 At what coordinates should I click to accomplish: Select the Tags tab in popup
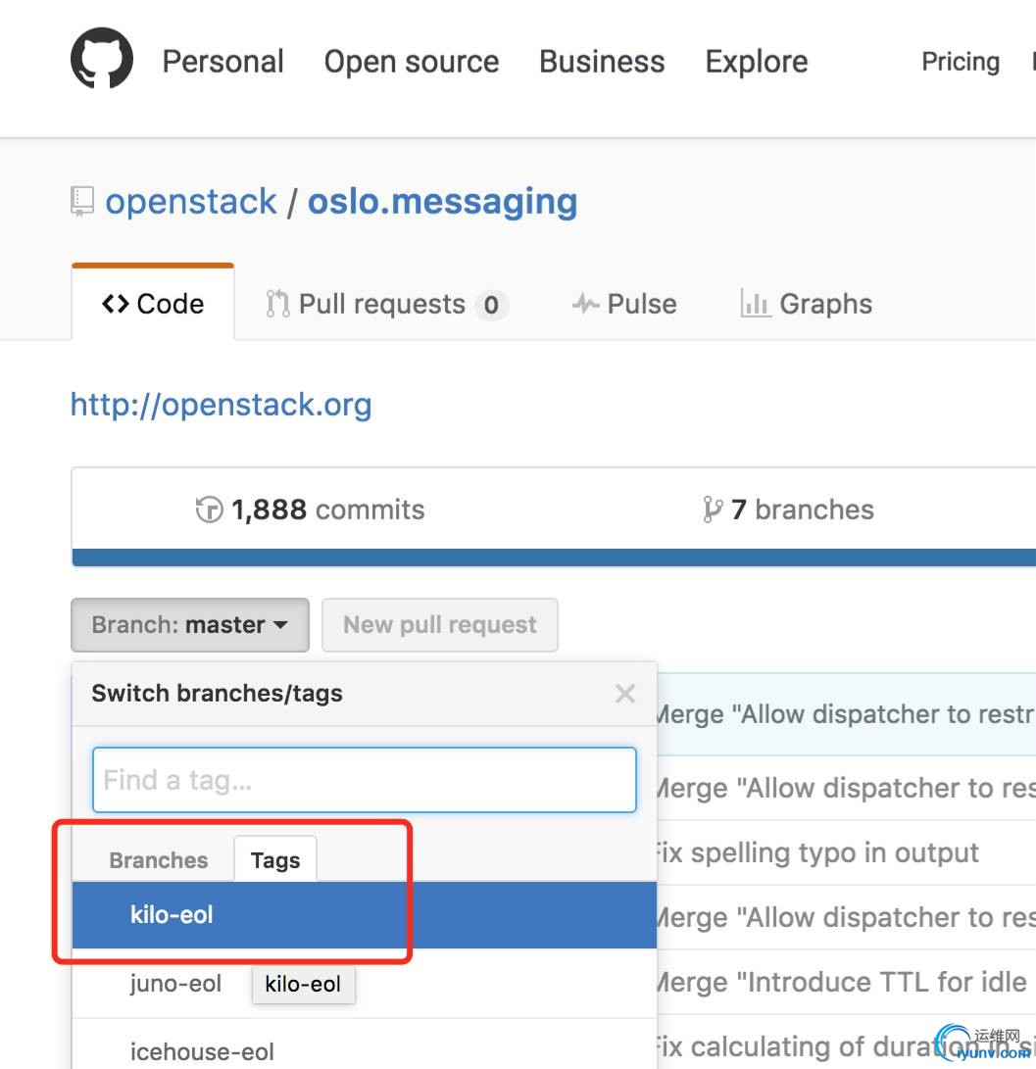(x=275, y=859)
